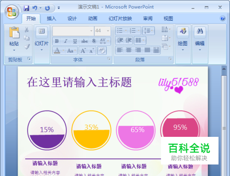The image size is (230, 176).
Task: Clear all formatting eraser icon
Action: coord(102,51)
